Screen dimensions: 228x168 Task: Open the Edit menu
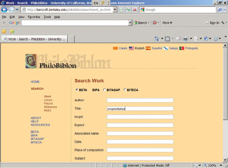tap(12, 17)
